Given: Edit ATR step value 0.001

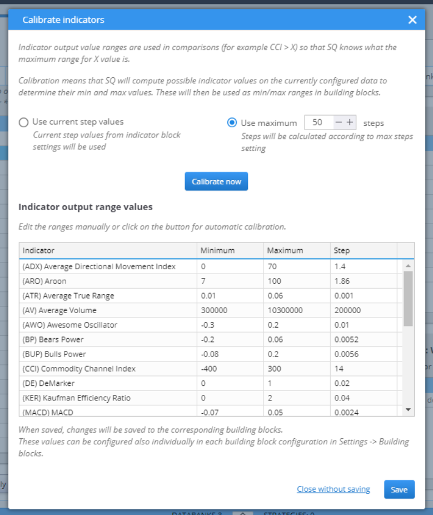Looking at the screenshot, I should tap(364, 296).
